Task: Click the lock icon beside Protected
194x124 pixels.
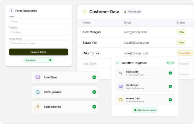Action: [125, 12]
